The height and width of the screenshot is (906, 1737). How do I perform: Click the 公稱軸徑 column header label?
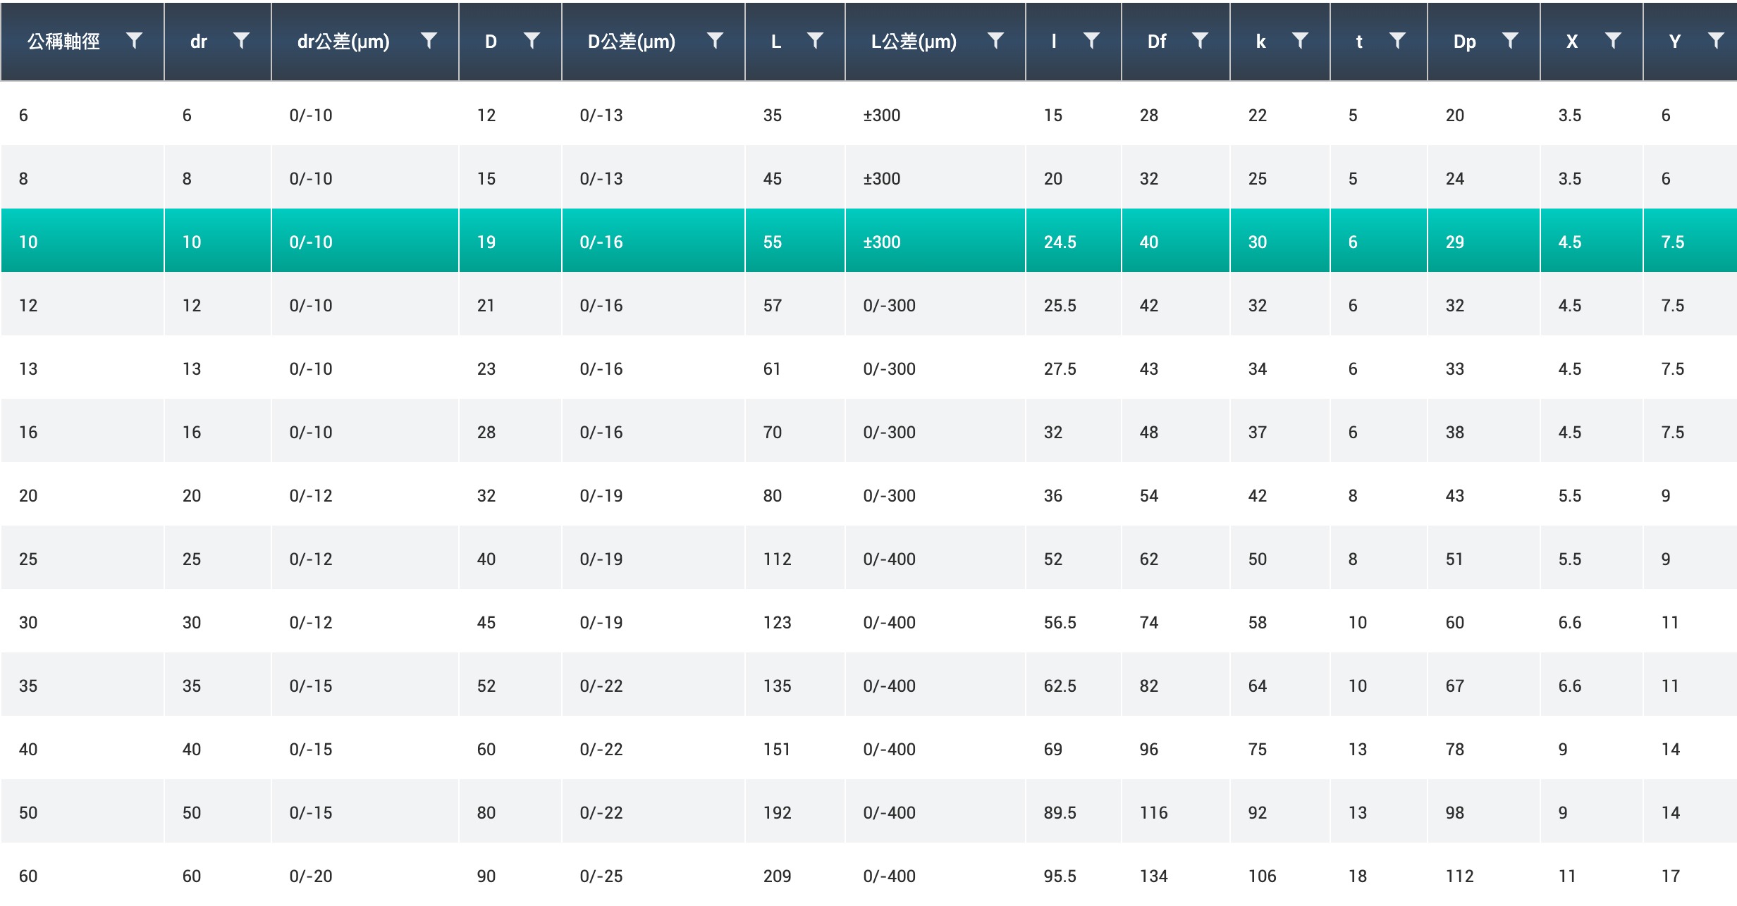click(x=63, y=42)
